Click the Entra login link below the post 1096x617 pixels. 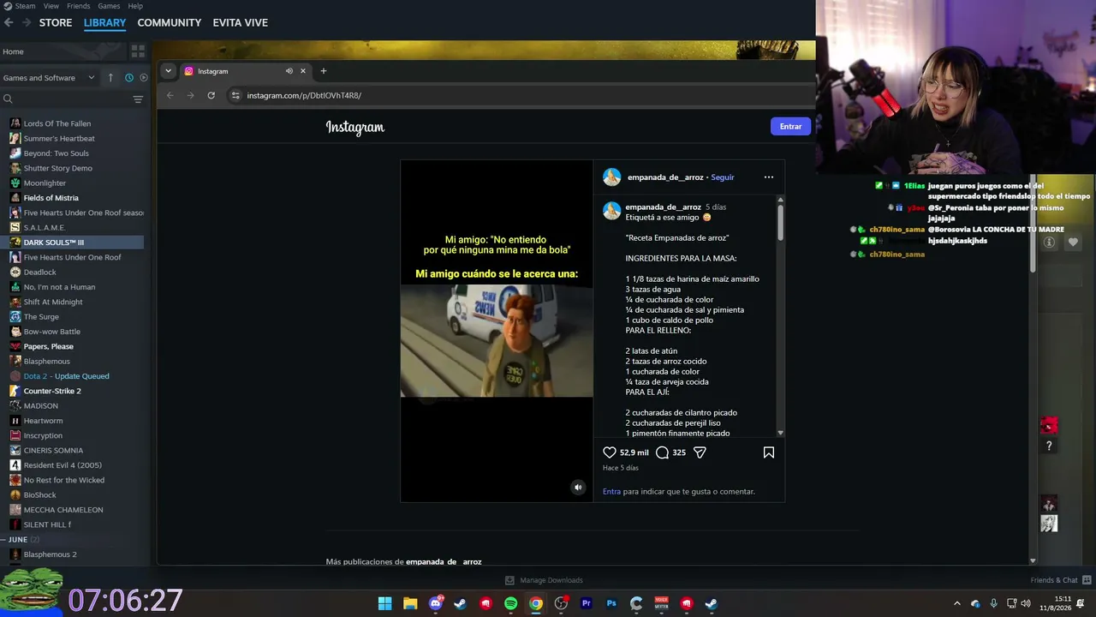point(611,492)
